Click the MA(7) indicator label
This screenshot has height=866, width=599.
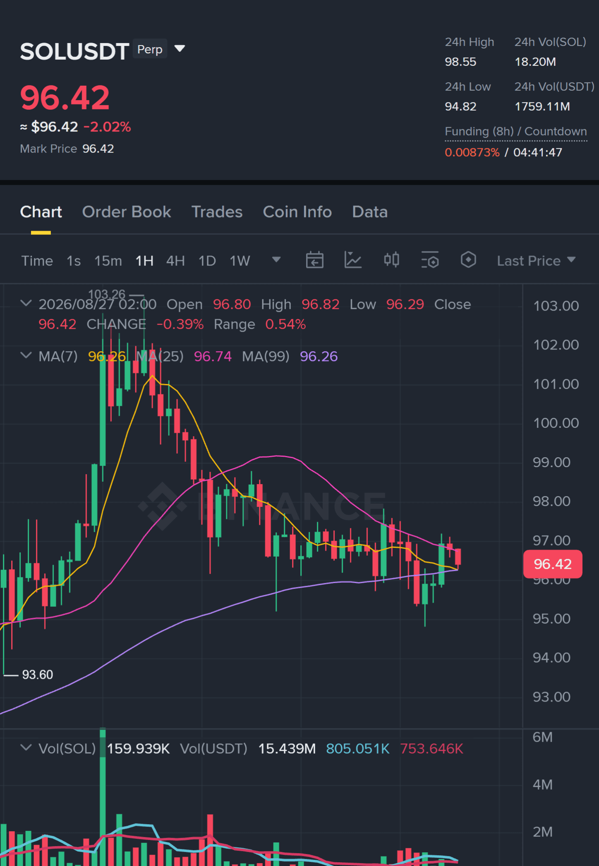pos(58,356)
